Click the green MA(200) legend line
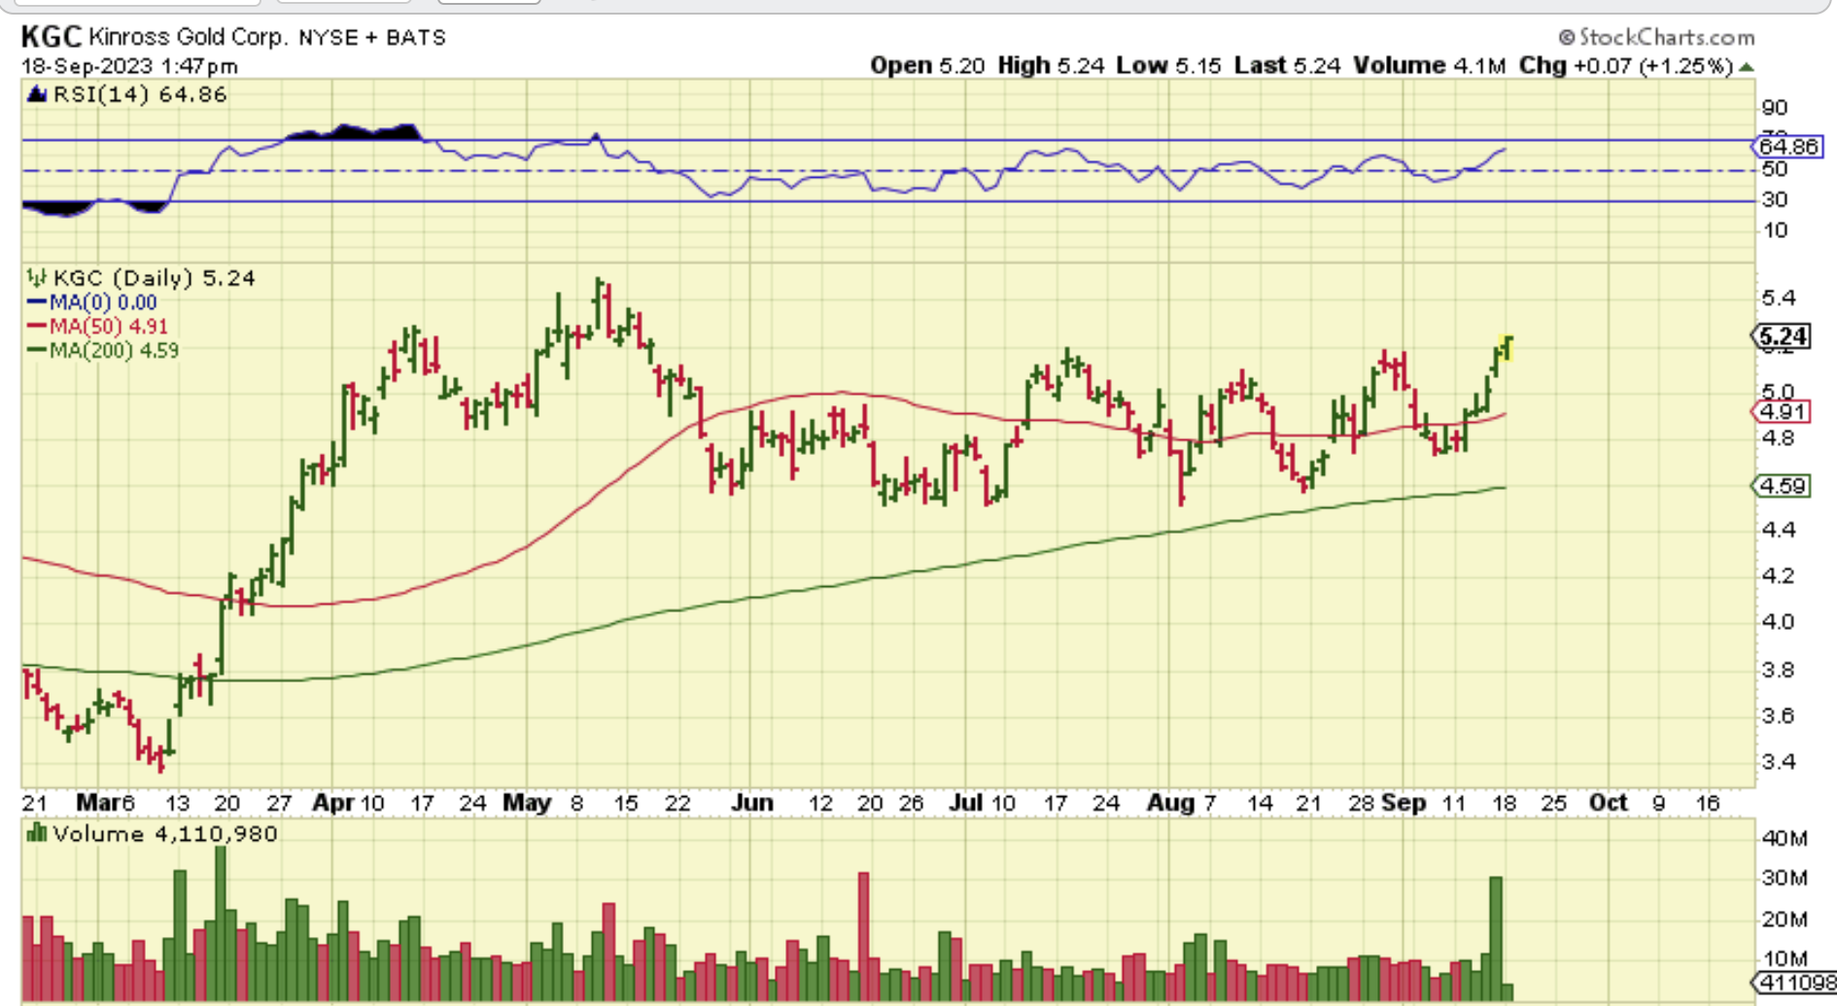 pos(37,350)
